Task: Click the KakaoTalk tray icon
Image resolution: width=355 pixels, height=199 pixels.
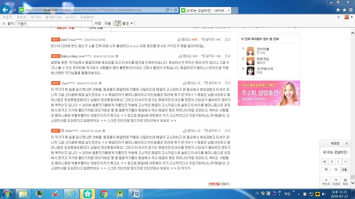Action: pos(317,194)
